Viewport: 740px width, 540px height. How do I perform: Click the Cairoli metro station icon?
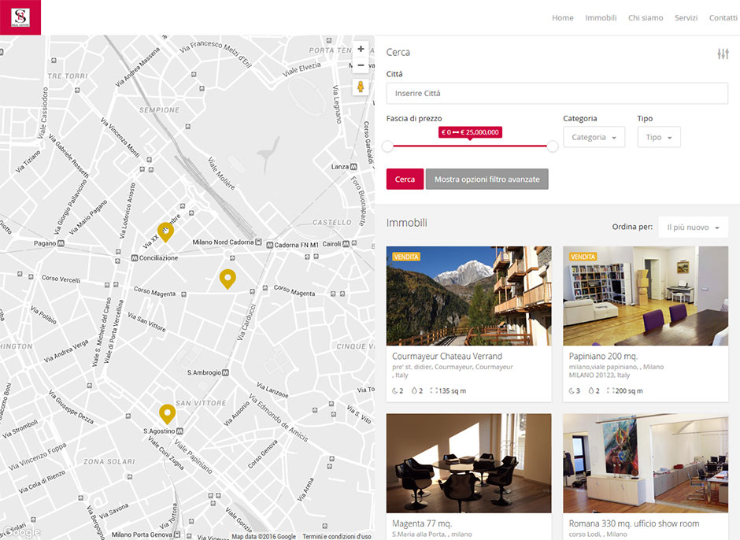click(346, 243)
